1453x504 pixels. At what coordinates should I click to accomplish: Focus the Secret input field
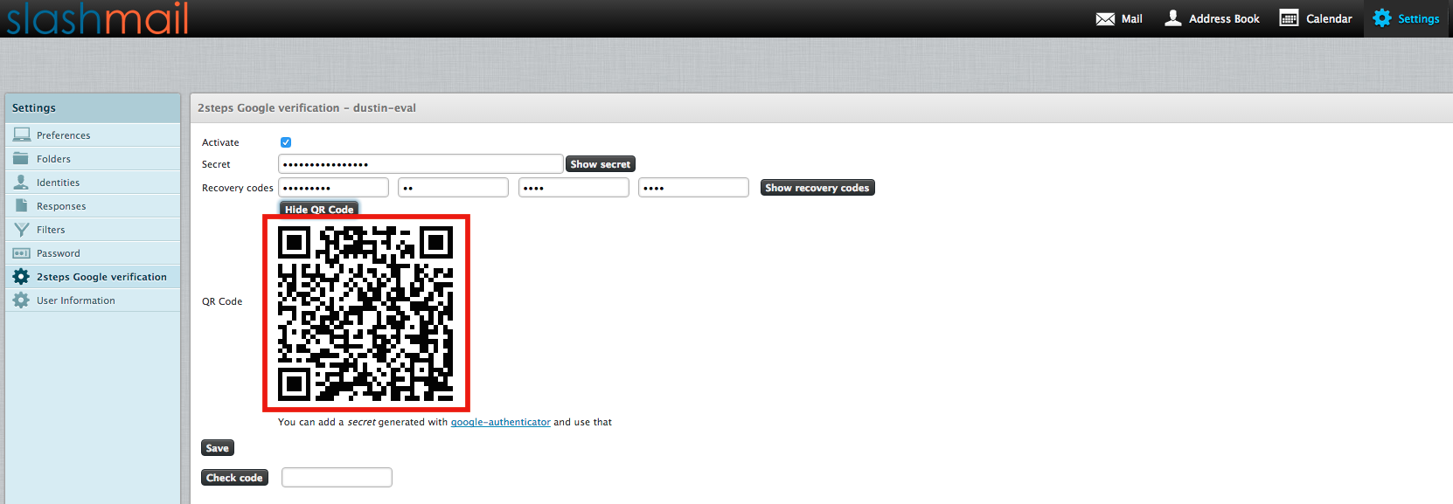421,164
